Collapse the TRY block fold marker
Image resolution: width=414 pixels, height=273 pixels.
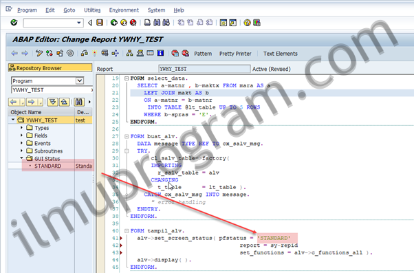point(127,151)
